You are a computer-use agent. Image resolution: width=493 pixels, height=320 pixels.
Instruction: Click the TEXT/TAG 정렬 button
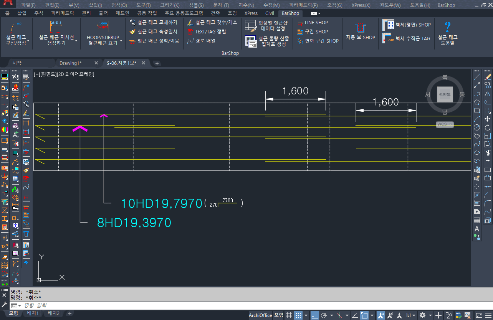pos(207,32)
